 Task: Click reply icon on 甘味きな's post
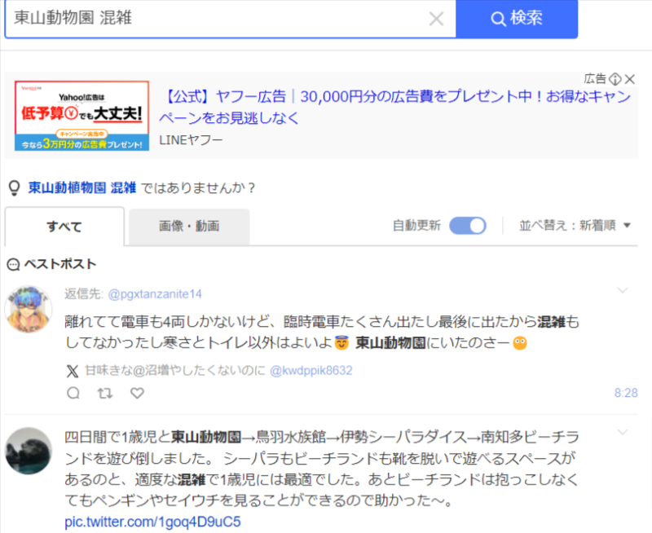click(x=73, y=393)
